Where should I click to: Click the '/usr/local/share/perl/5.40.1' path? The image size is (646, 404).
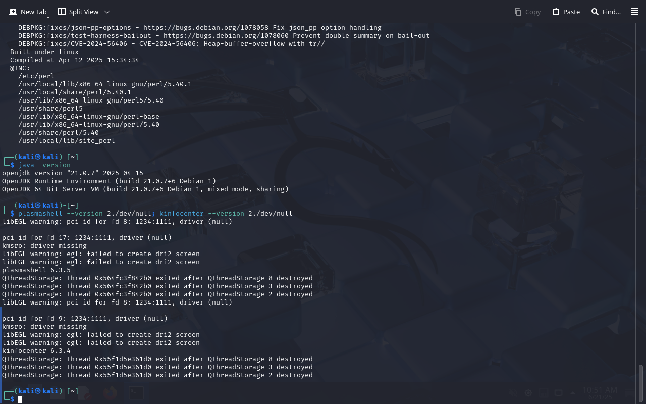75,92
